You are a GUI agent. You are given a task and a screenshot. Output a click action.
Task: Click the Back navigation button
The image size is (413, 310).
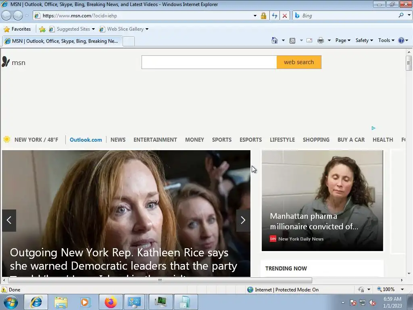(x=6, y=16)
